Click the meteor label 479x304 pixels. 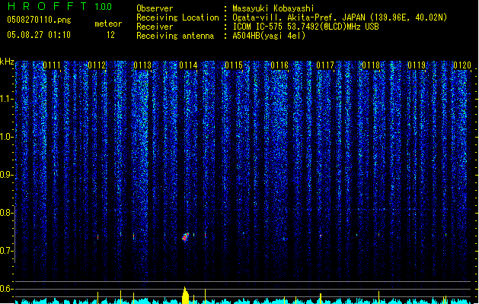(108, 24)
